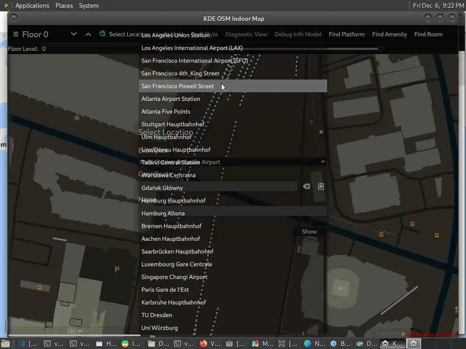Select Singapore Changi Airport
This screenshot has width=466, height=349.
pyautogui.click(x=233, y=277)
